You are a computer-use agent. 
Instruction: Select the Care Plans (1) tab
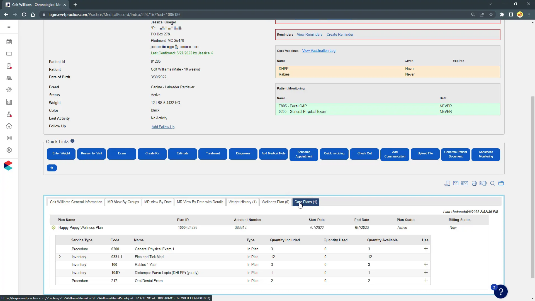click(306, 202)
